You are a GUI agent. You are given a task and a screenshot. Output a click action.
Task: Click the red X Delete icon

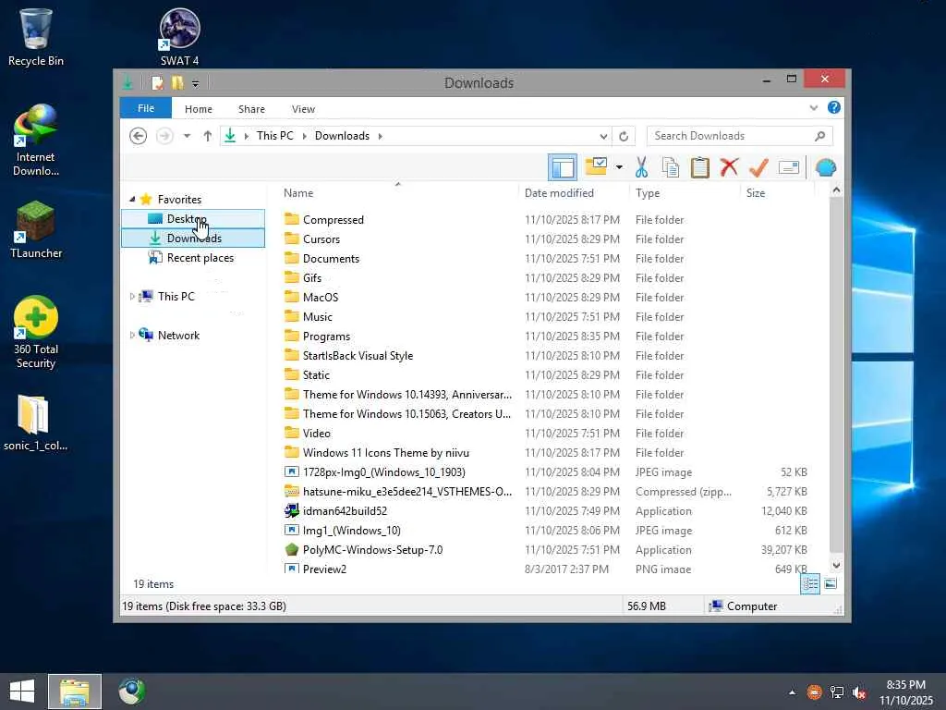[x=729, y=166]
